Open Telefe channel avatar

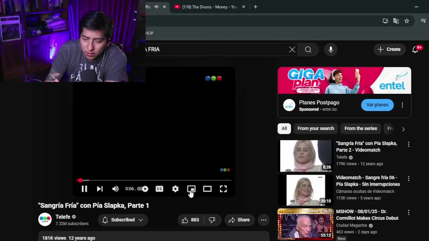[x=45, y=220]
